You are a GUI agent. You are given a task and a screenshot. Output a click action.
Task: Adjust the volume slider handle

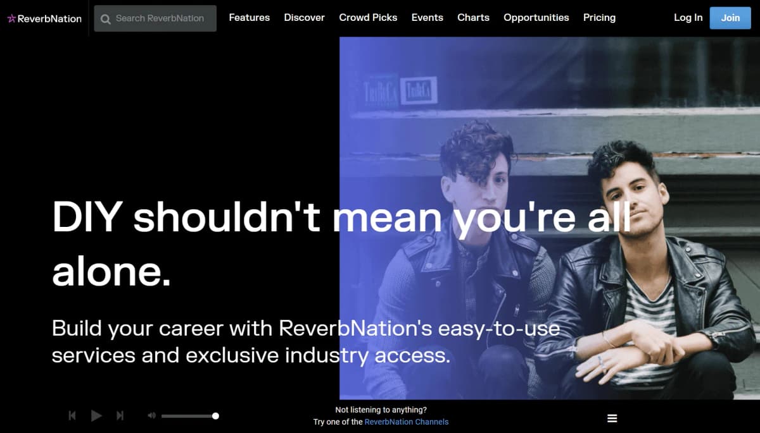(215, 416)
